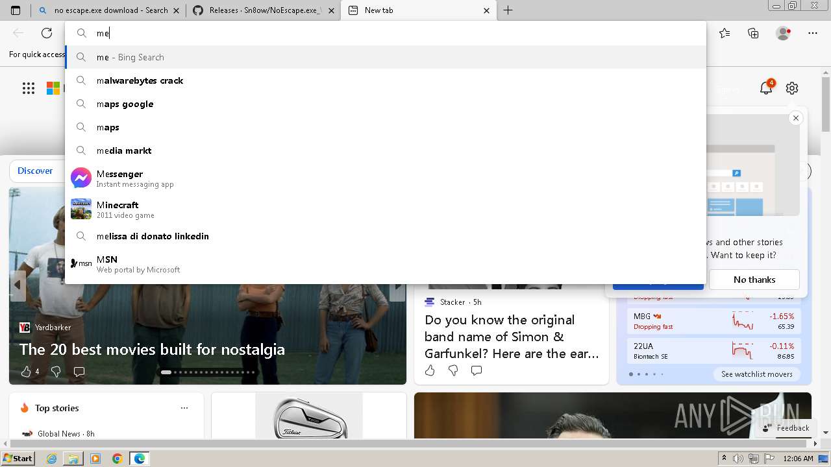Close the New tab tab
Screen dimensions: 831x467
coord(487,10)
